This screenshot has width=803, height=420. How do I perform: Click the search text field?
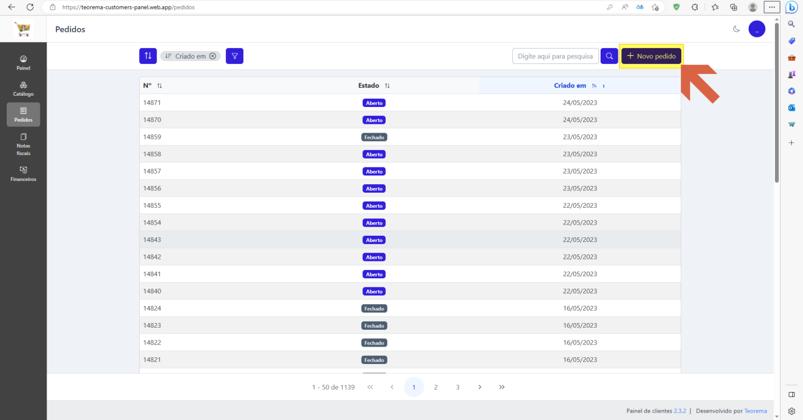pyautogui.click(x=555, y=56)
